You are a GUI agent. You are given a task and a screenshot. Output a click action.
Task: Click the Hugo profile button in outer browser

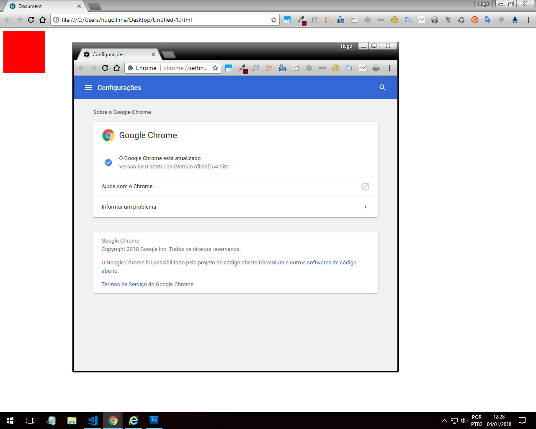tap(484, 4)
